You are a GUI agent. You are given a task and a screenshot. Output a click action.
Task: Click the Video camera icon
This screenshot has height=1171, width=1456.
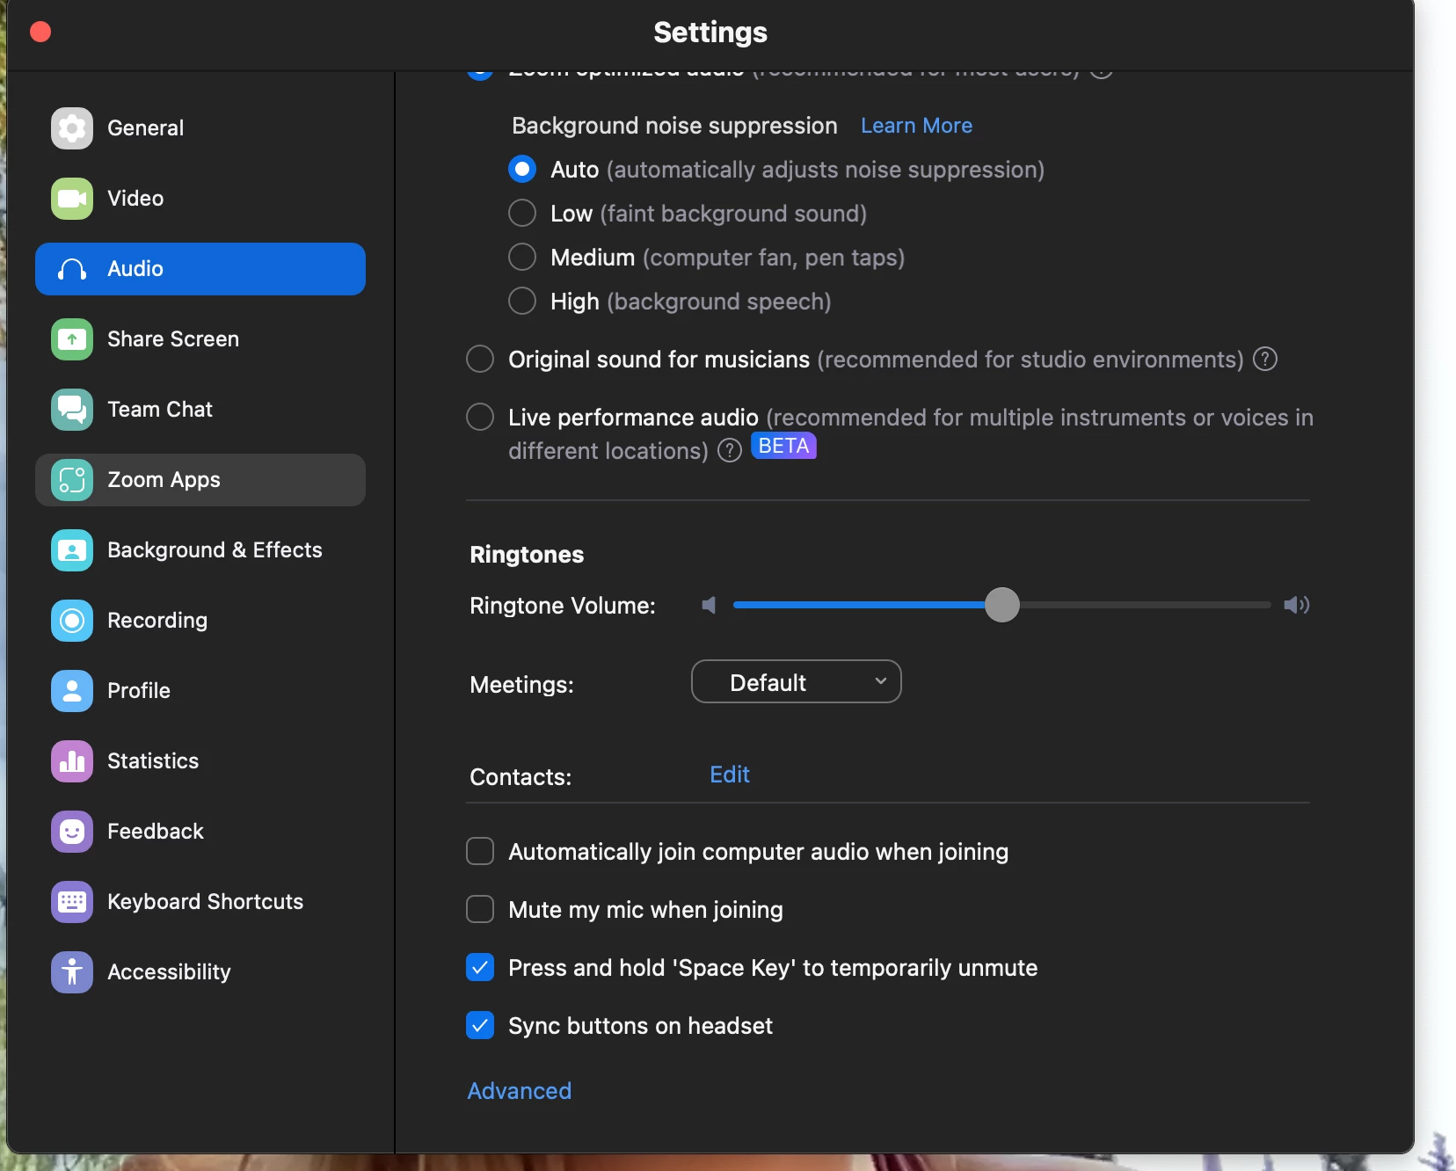point(72,199)
